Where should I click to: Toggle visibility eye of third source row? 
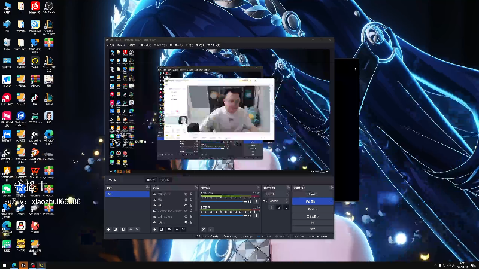[186, 205]
